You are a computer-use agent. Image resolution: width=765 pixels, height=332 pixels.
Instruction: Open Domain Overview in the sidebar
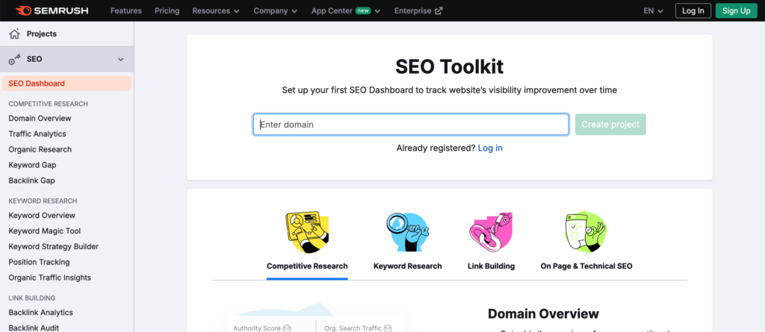click(40, 119)
